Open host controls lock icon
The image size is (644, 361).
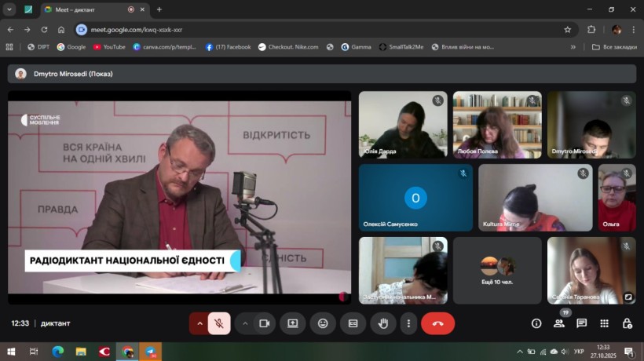point(628,323)
